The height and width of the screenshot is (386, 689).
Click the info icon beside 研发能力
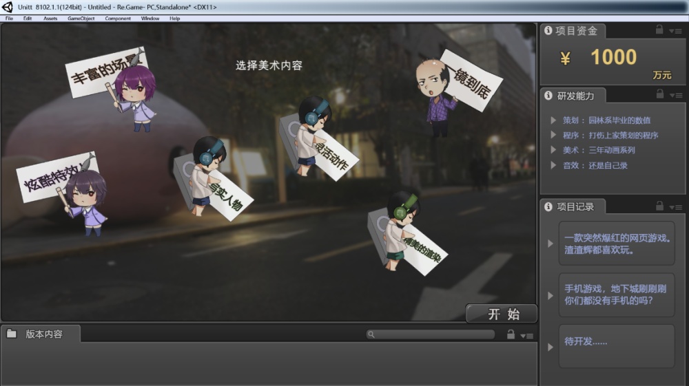(x=548, y=95)
